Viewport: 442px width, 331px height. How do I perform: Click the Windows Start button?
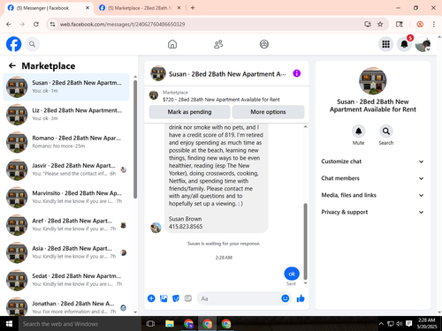pos(9,324)
